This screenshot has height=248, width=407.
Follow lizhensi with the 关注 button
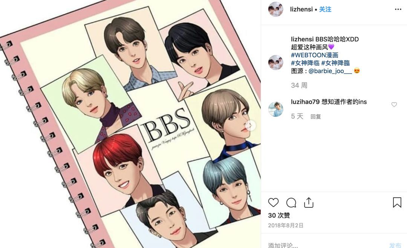click(325, 9)
